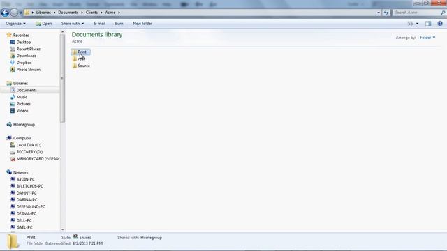Screen dimensions: 447x251
Task: Focus the Search Acme field
Action: coord(417,13)
